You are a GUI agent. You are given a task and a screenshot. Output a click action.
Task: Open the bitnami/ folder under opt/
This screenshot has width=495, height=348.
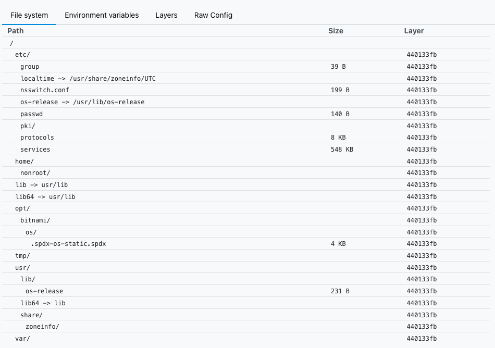click(34, 220)
